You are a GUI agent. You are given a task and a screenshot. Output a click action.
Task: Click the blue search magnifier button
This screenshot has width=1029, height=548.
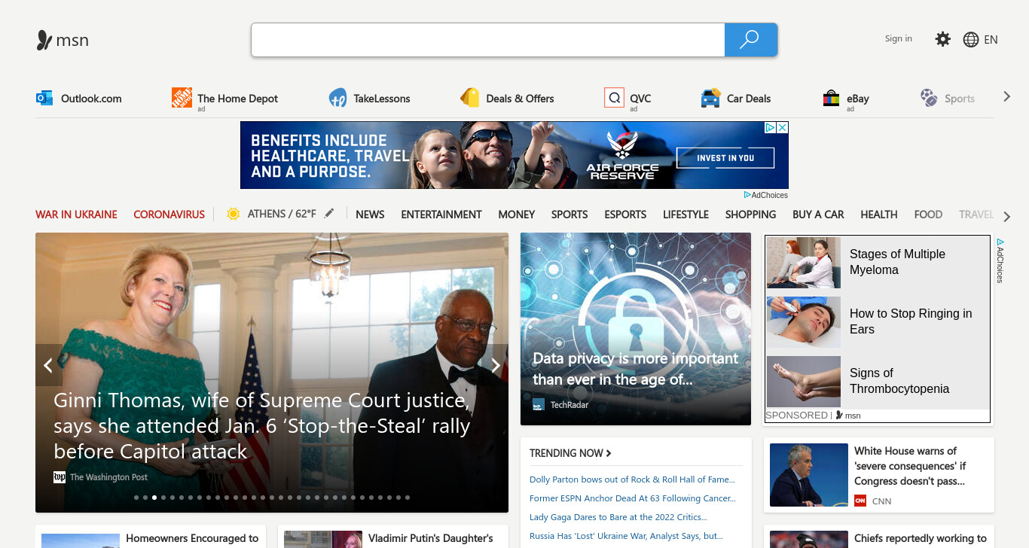coord(750,40)
